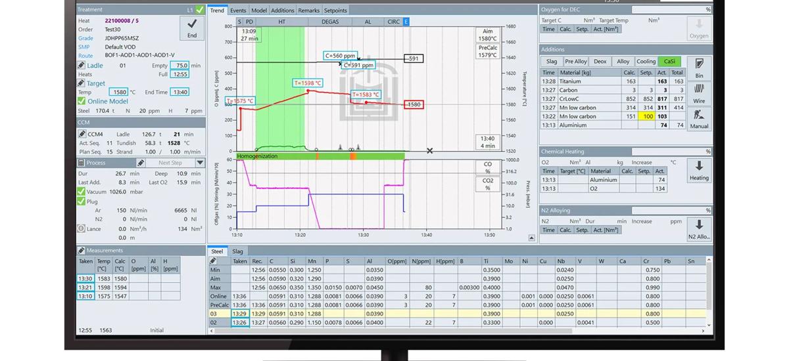Viewport: 789px width, 361px height.
Task: Click the CO % legend box
Action: pos(487,168)
